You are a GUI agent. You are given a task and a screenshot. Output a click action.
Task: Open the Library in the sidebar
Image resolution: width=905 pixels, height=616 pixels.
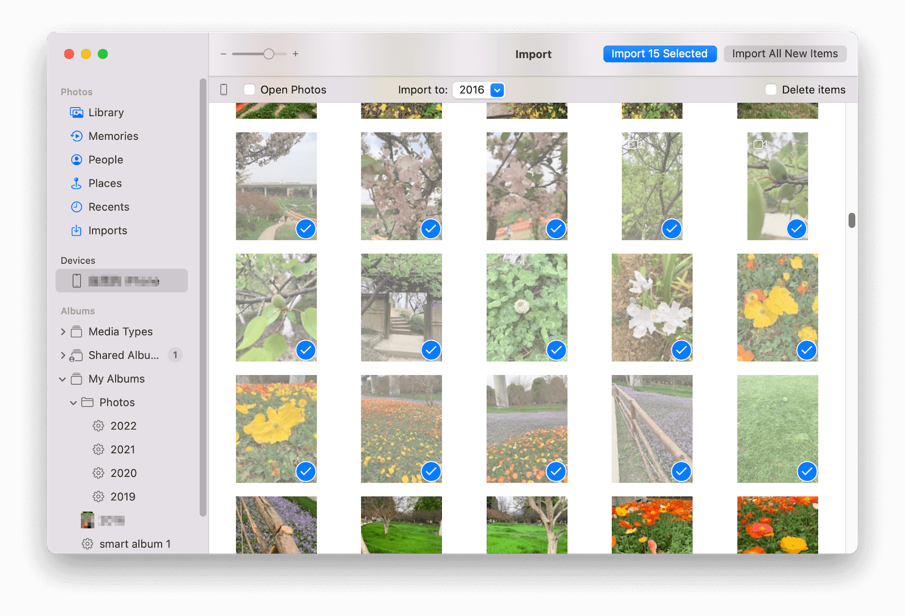106,112
